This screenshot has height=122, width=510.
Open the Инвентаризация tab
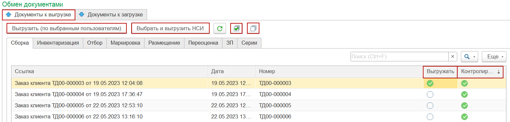point(58,43)
